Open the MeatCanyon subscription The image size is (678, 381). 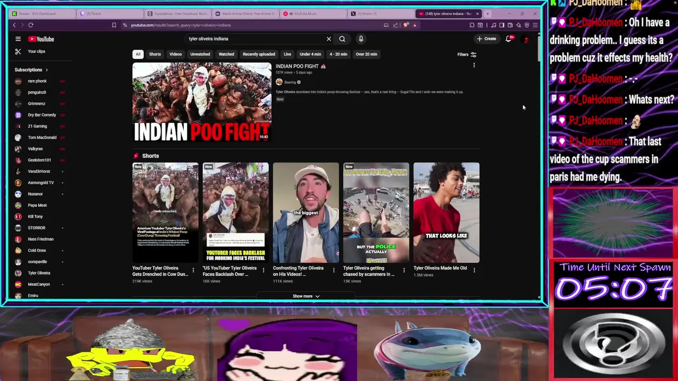(38, 284)
